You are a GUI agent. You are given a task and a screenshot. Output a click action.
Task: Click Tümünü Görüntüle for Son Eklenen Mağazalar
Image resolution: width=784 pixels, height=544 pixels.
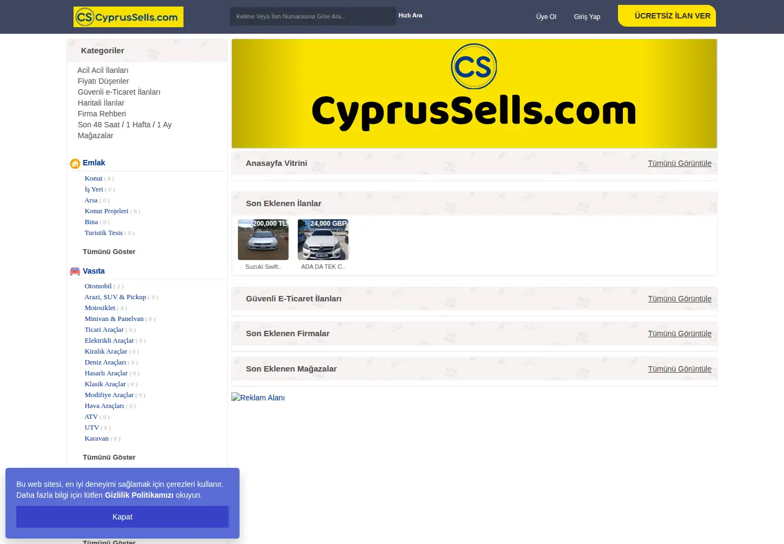[679, 369]
